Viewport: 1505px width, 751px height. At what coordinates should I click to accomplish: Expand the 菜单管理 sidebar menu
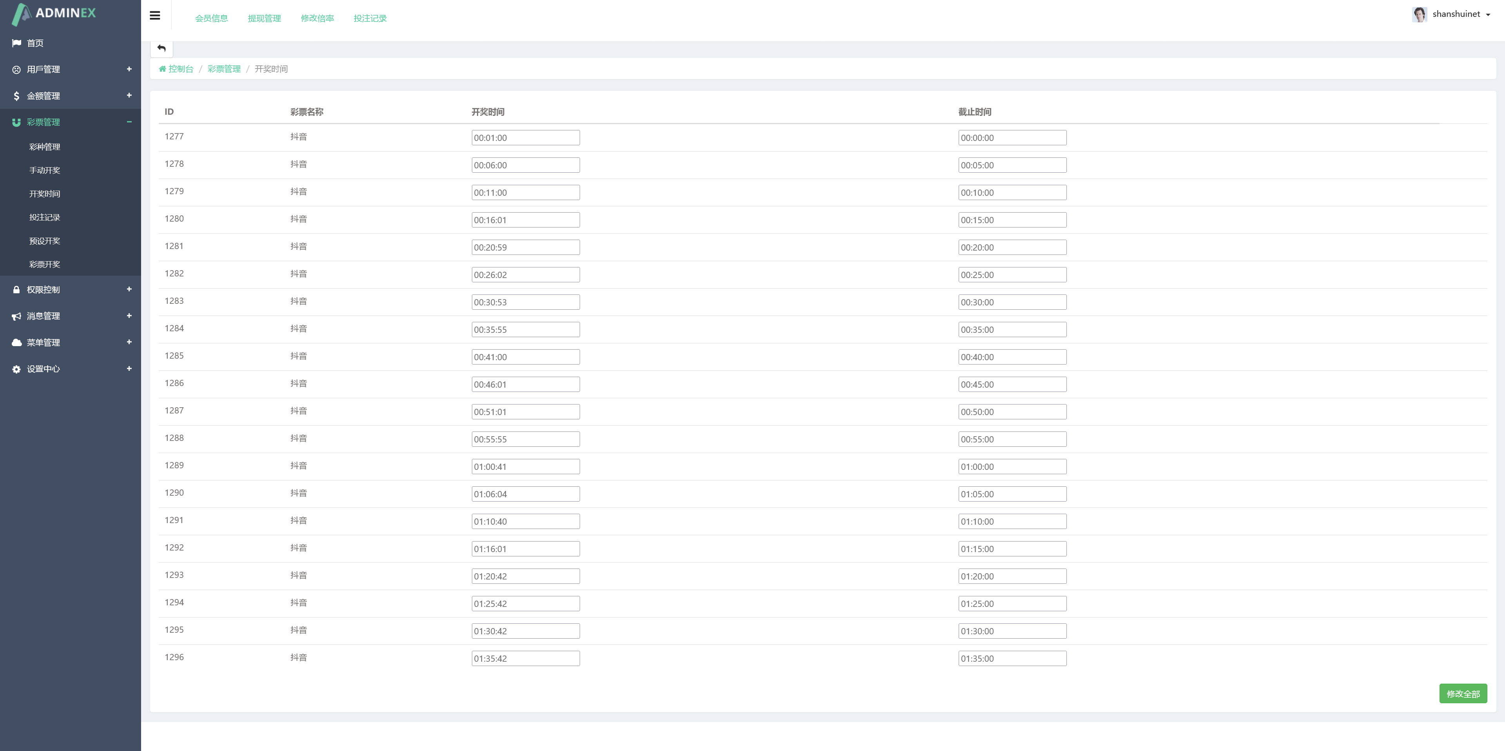point(129,342)
